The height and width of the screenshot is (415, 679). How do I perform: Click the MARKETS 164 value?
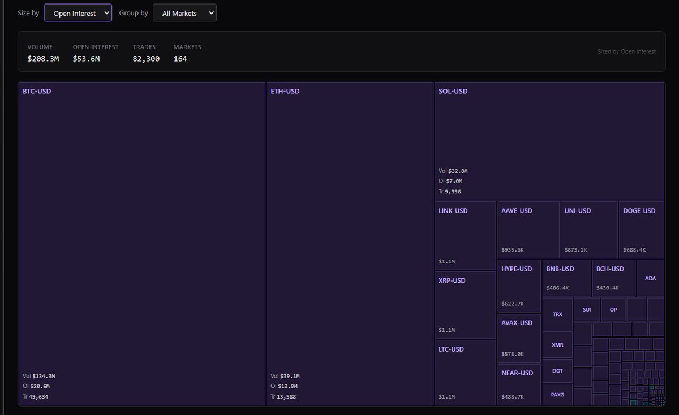pyautogui.click(x=180, y=59)
